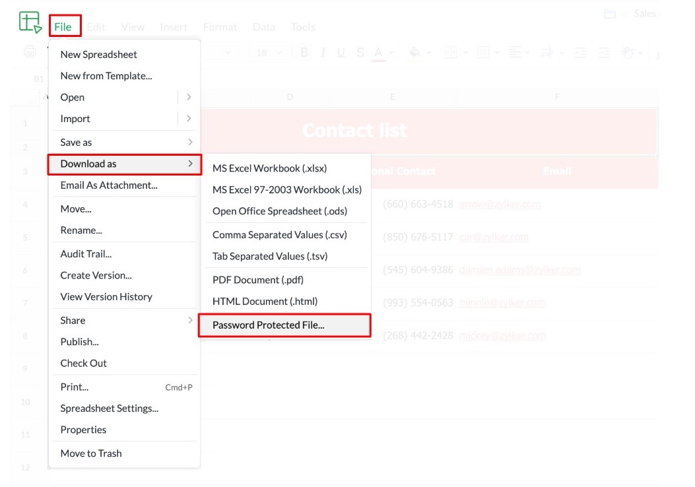Toggle underline formatting button

tap(341, 53)
